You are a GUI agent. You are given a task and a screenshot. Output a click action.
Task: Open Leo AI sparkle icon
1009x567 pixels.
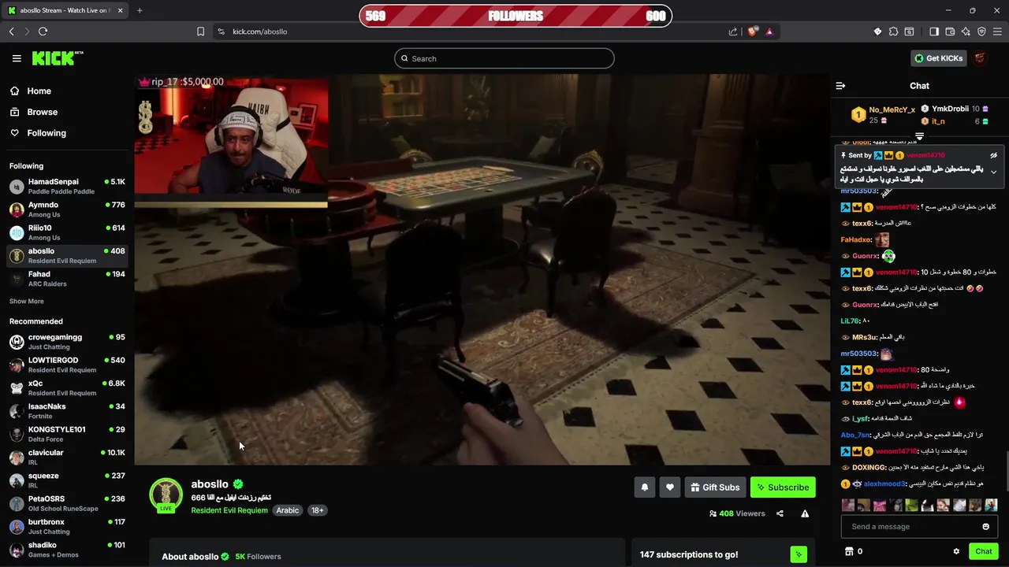pos(966,31)
